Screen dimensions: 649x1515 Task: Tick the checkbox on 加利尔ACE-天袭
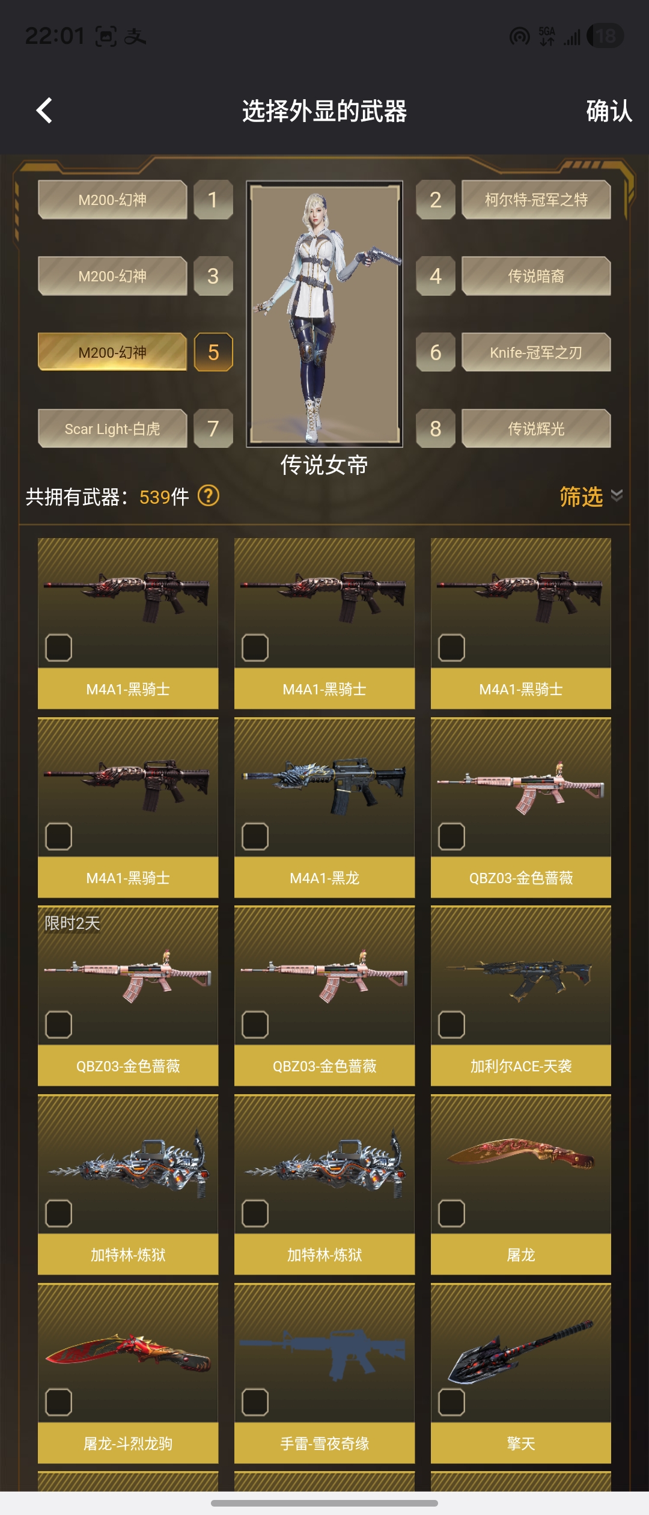point(451,1024)
